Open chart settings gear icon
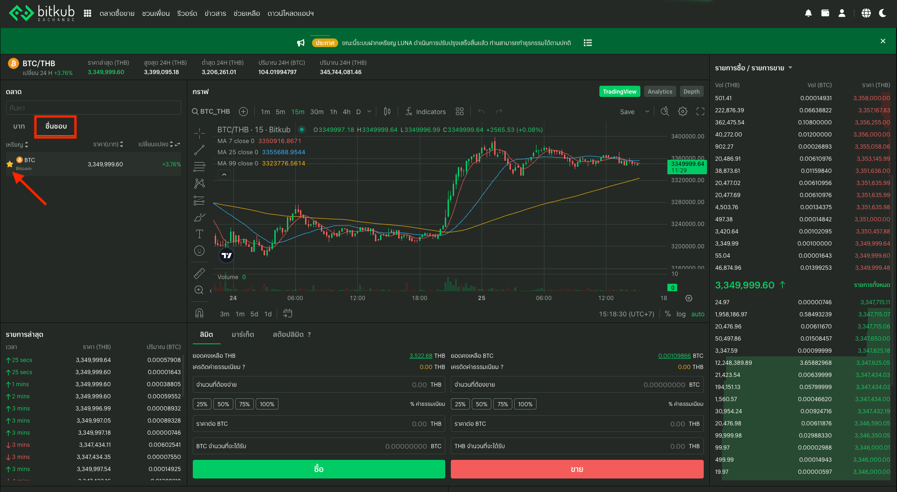897x492 pixels. tap(683, 111)
